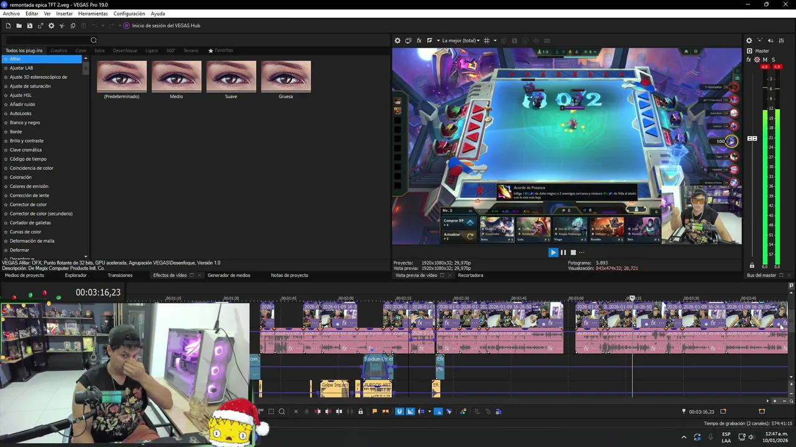Click the Cut scissors icon in main toolbar
The height and width of the screenshot is (447, 796).
[x=62, y=25]
